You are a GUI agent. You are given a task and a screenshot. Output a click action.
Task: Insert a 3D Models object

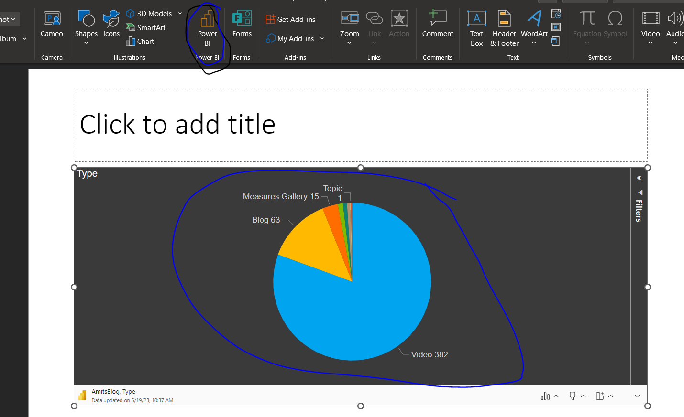click(x=149, y=14)
